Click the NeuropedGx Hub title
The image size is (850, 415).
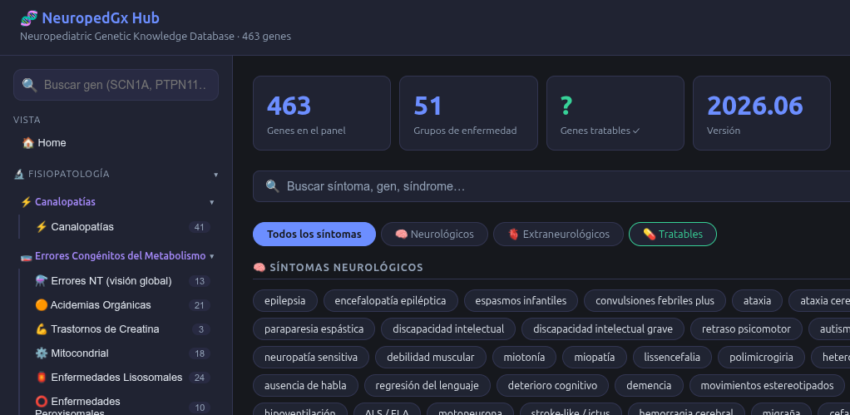coord(101,18)
